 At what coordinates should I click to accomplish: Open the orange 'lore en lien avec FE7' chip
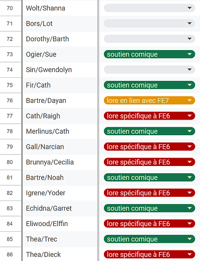pos(149,100)
